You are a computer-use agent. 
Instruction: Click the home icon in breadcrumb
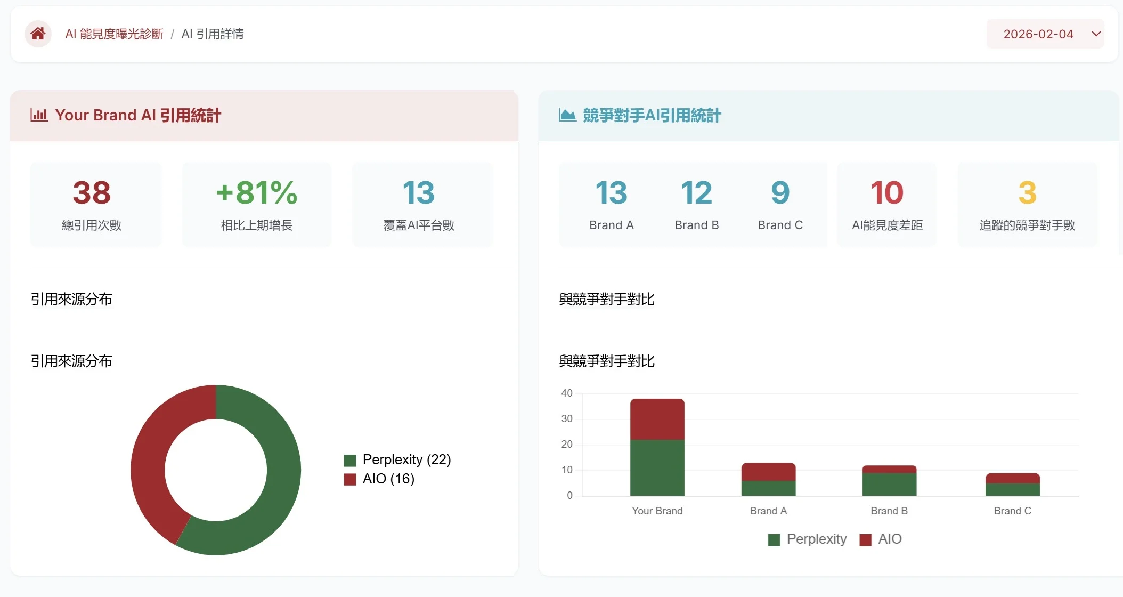click(x=38, y=34)
